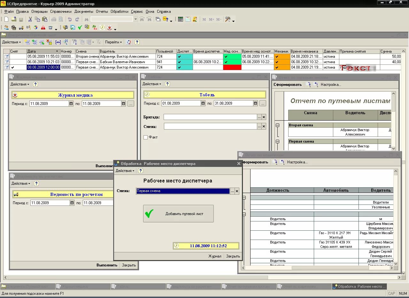Click the refresh icon in list toolbar

(128, 42)
